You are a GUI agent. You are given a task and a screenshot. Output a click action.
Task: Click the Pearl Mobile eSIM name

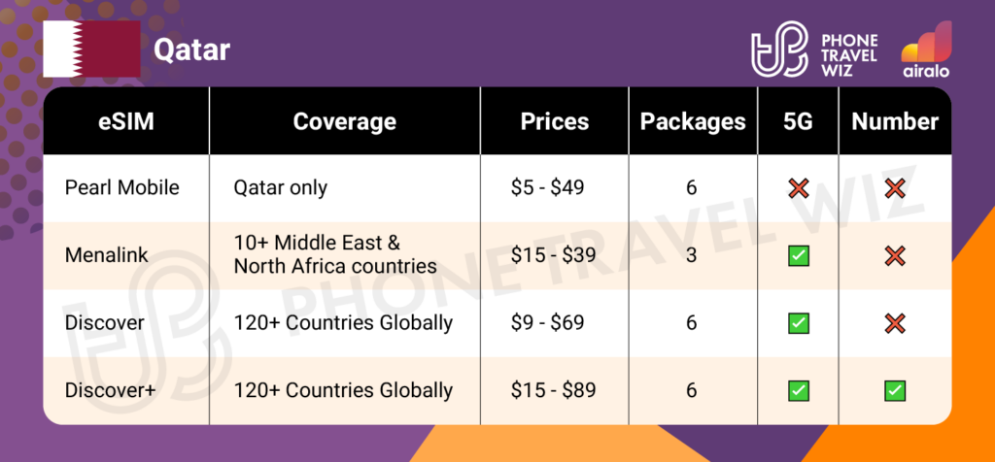click(x=121, y=187)
